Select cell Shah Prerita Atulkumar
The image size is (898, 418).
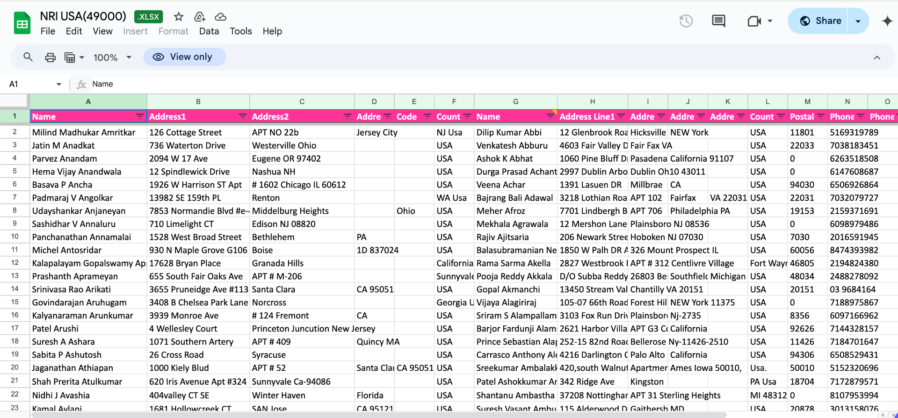(88, 382)
